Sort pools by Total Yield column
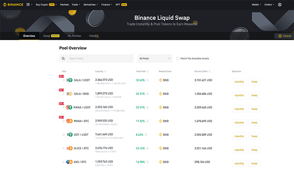The width and height of the screenshot is (294, 170). (x=142, y=71)
